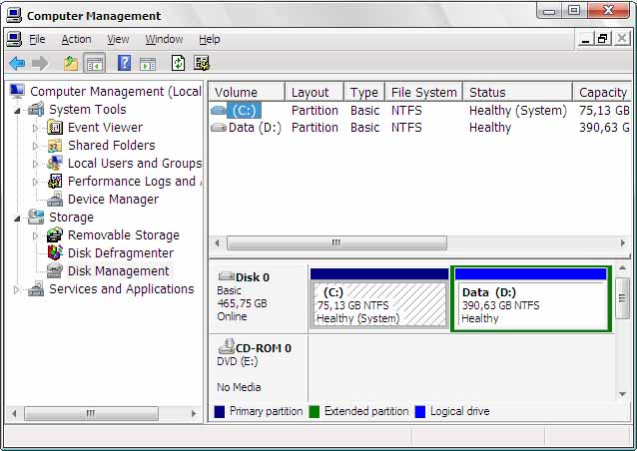Toggle the Show/Hide Console Tree icon

coord(94,63)
